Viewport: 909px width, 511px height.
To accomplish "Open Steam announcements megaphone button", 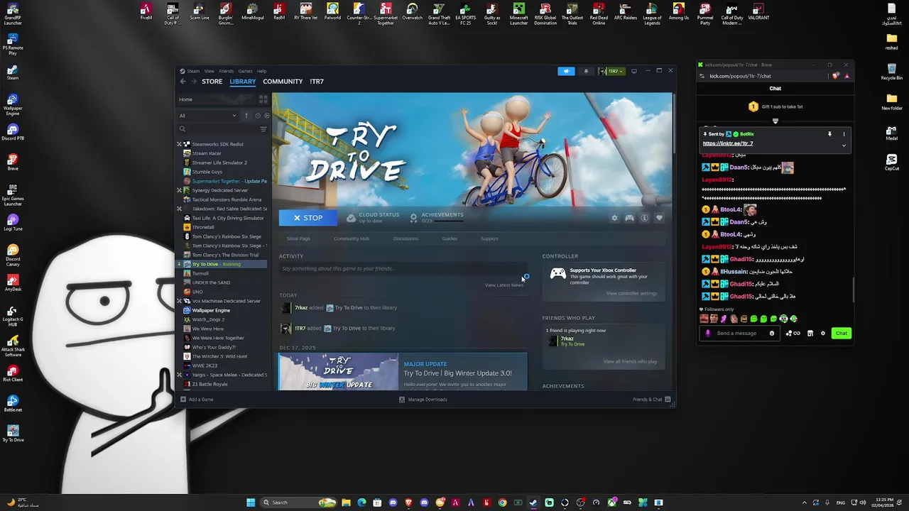I will pos(566,71).
